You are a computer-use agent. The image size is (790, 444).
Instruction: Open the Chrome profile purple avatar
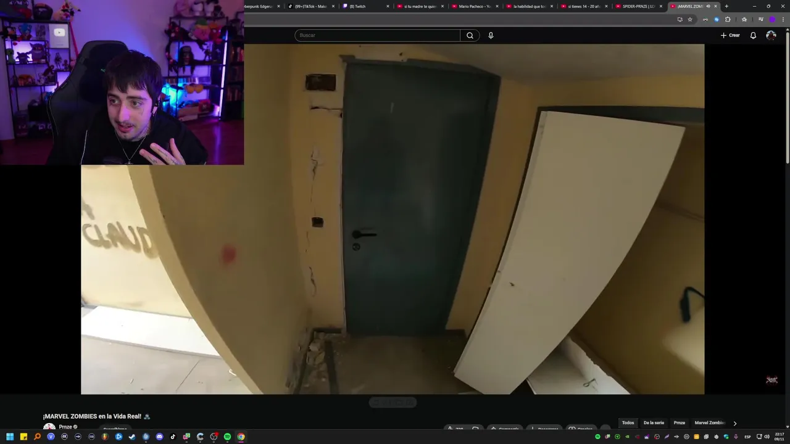[x=772, y=19]
